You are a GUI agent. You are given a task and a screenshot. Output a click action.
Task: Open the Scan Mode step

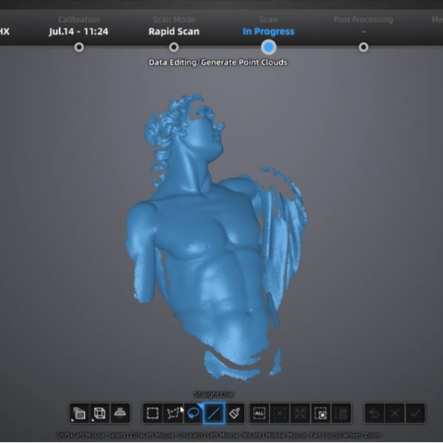174,47
